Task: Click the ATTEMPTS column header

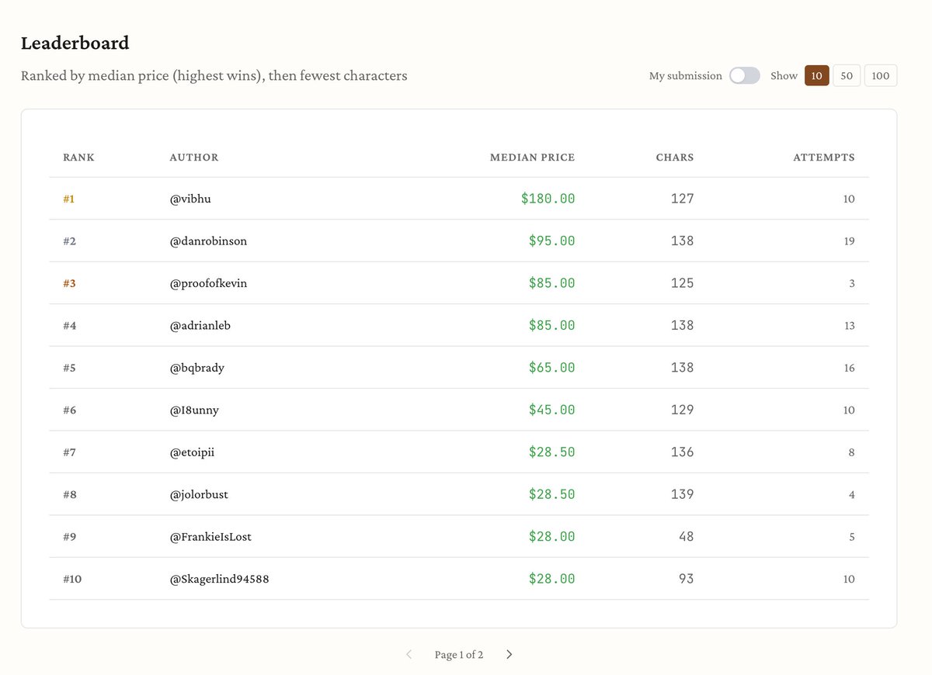Action: 824,157
